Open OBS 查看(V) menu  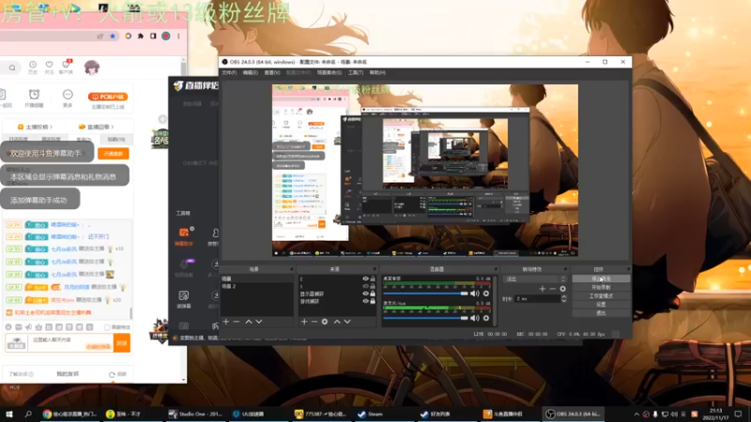(272, 73)
